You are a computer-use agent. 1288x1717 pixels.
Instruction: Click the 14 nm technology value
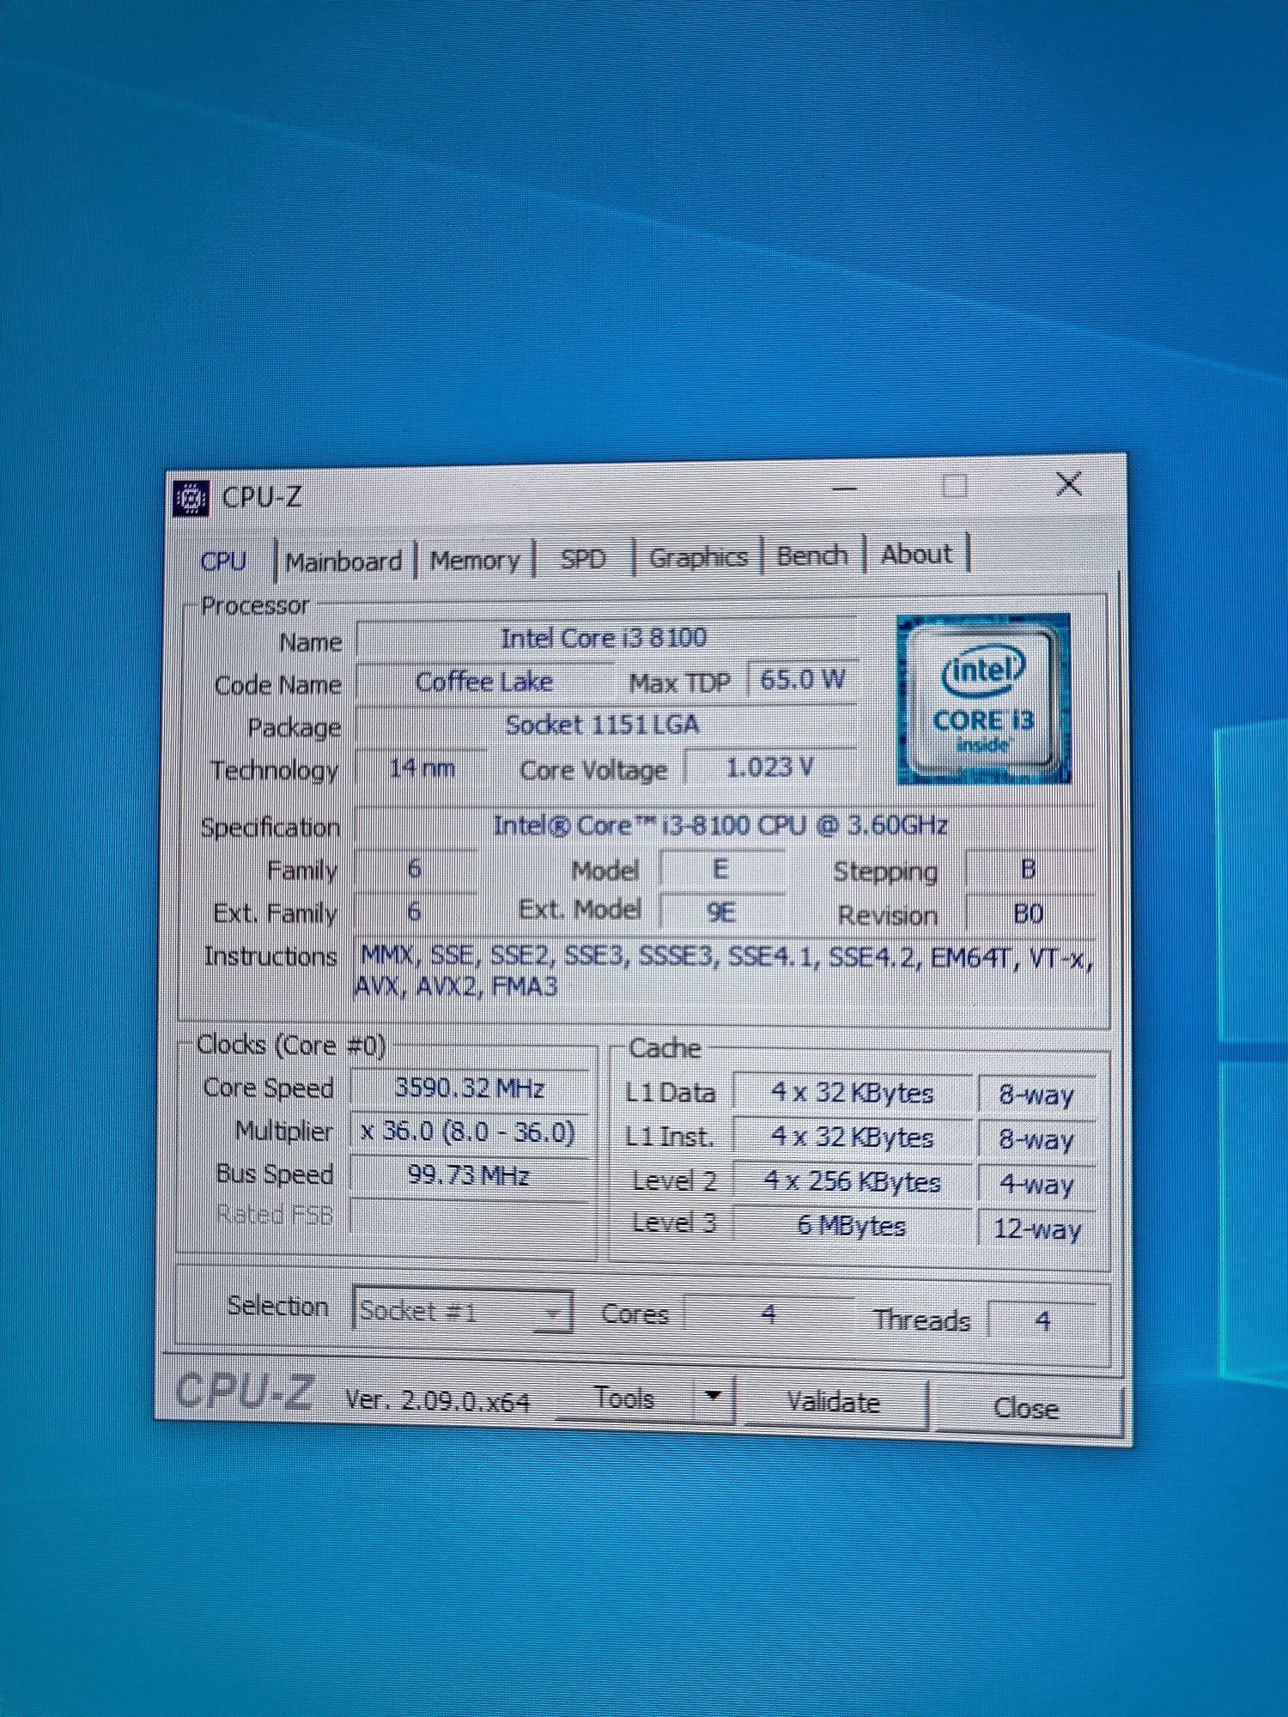(422, 767)
